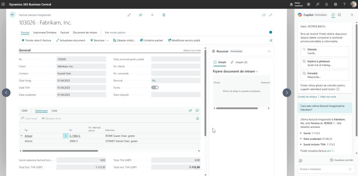Open help question mark
This screenshot has width=358, height=176.
pos(344,4)
